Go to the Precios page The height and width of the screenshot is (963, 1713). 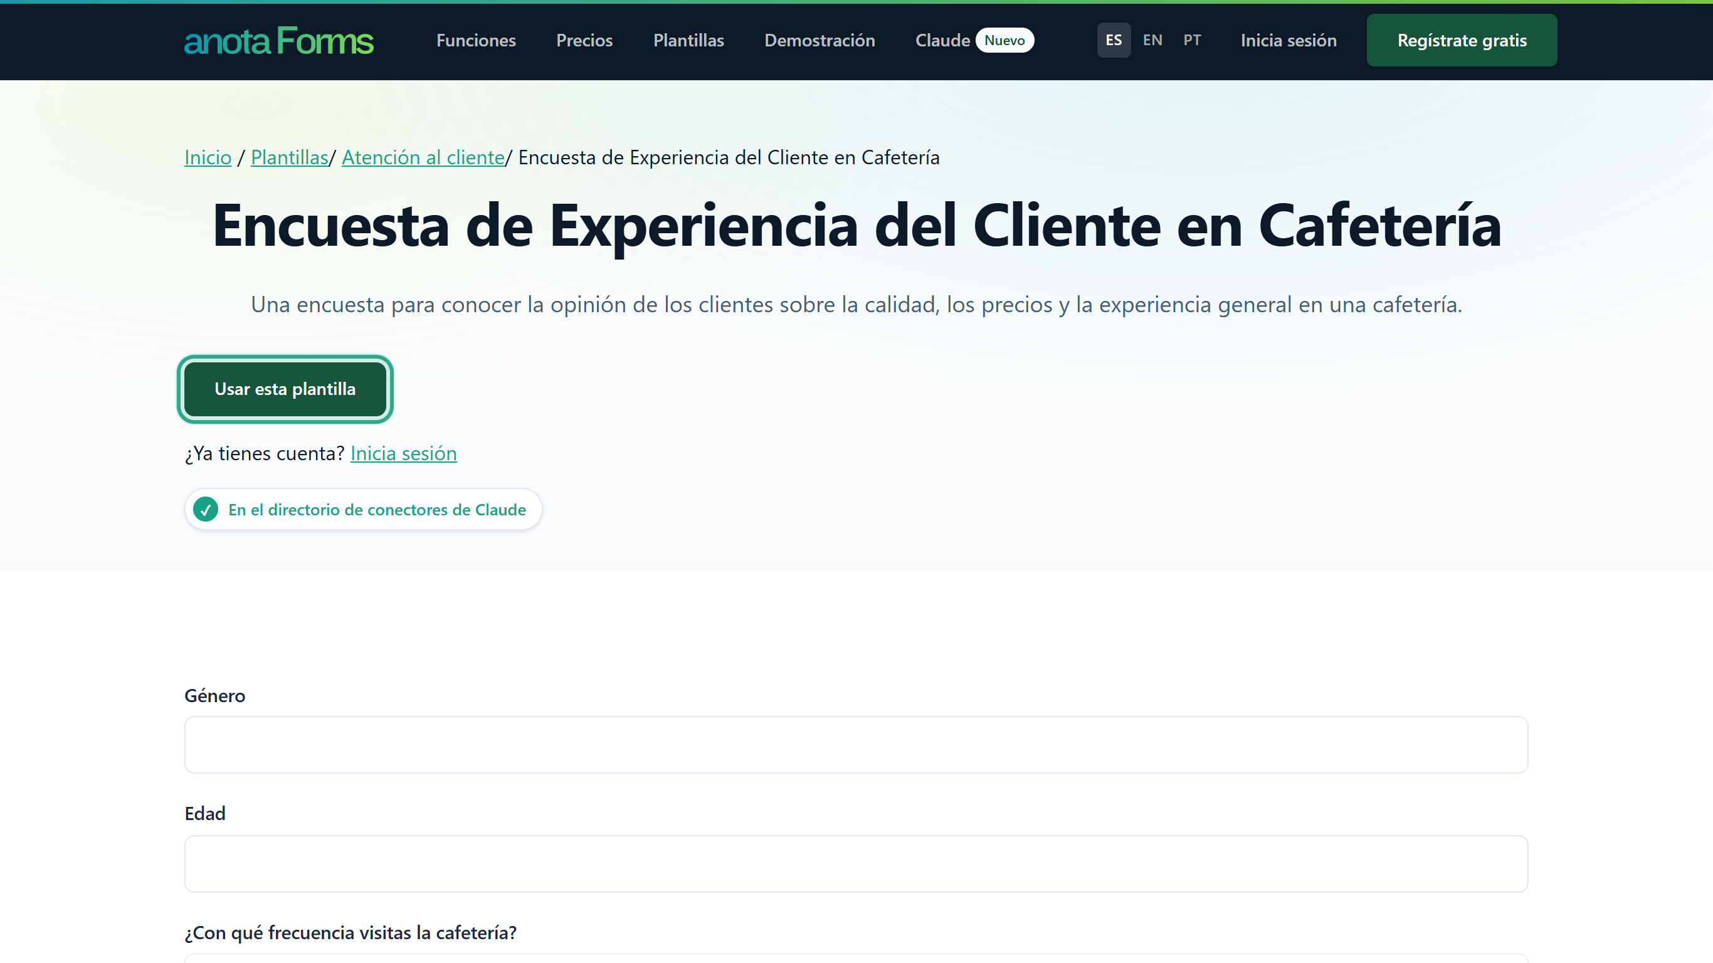584,40
